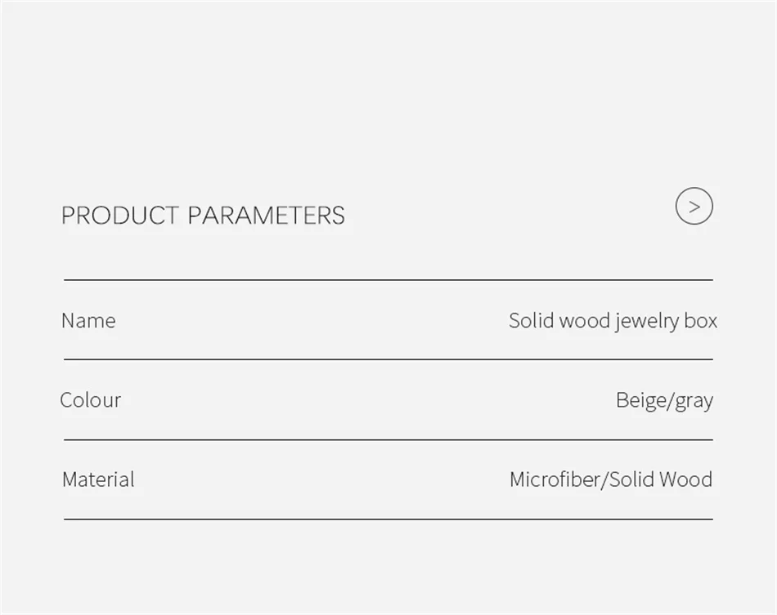The image size is (777, 615).
Task: Select the Colour label
Action: click(x=90, y=399)
